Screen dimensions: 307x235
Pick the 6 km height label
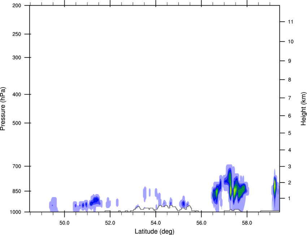(290, 116)
